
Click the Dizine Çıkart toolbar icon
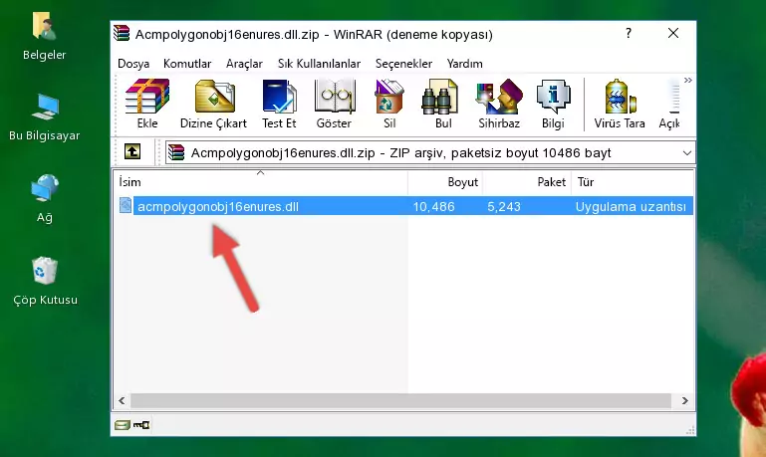[213, 104]
